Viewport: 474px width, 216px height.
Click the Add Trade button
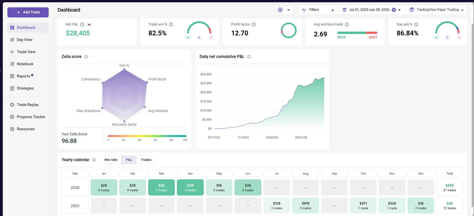[x=28, y=12]
